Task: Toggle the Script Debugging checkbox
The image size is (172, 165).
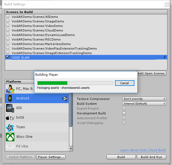Action: (124, 123)
